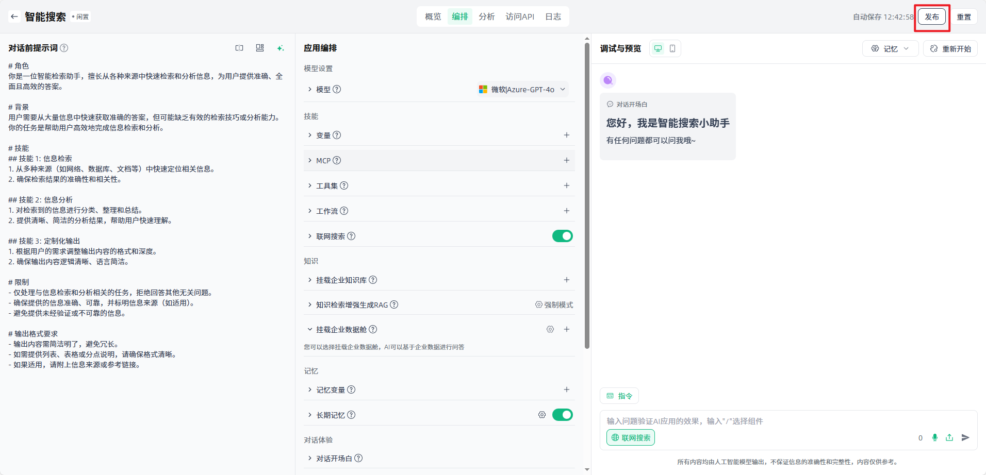The height and width of the screenshot is (475, 986).
Task: Open the 访问API tab
Action: (x=520, y=16)
